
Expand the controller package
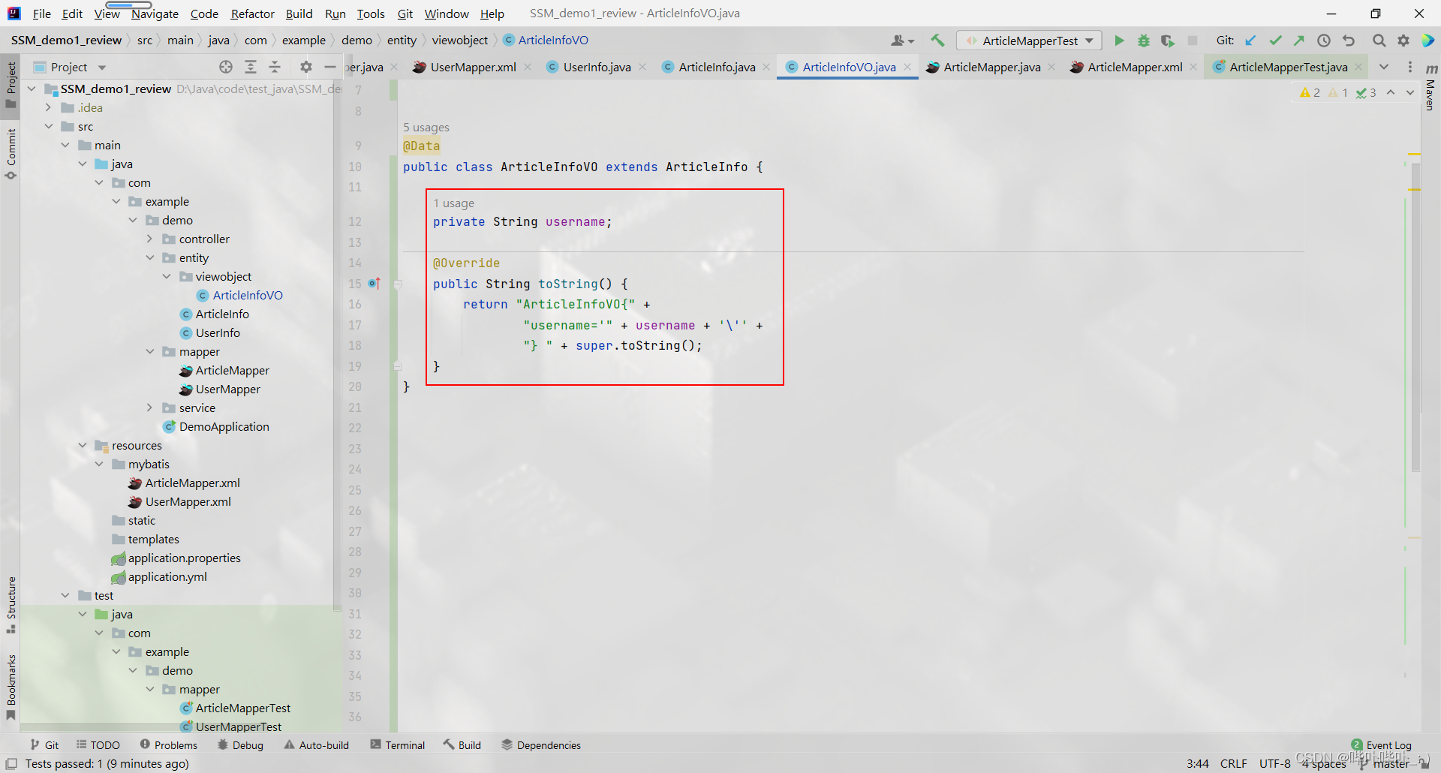click(x=149, y=239)
